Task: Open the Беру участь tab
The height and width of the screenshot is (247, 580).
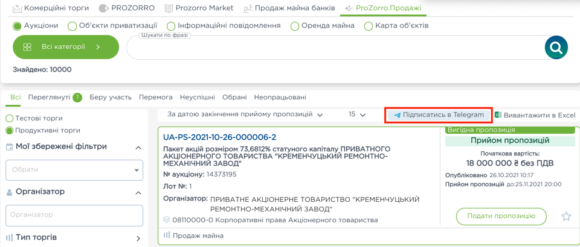Action: [x=111, y=97]
